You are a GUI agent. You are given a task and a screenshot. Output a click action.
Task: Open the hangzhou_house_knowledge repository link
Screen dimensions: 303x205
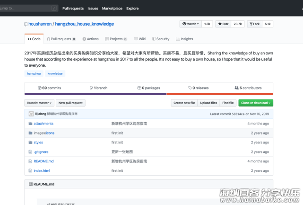[85, 24]
